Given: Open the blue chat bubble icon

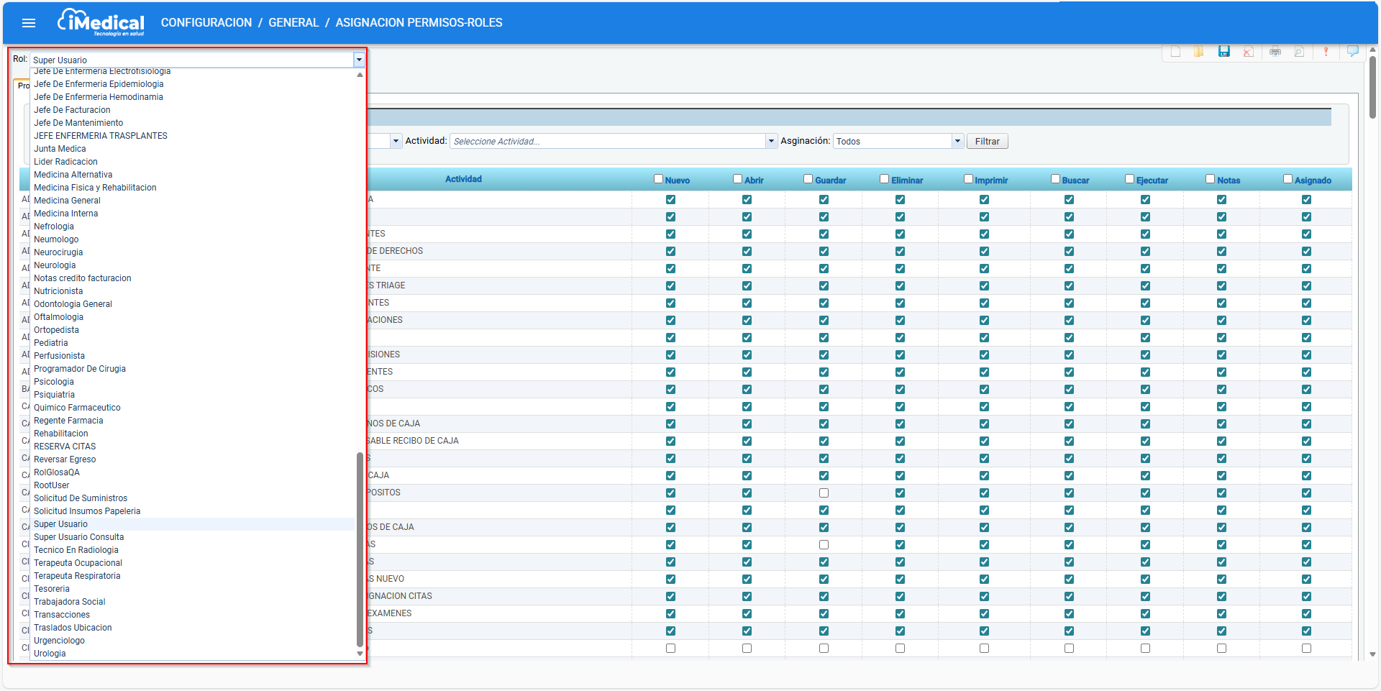Looking at the screenshot, I should [x=1352, y=51].
